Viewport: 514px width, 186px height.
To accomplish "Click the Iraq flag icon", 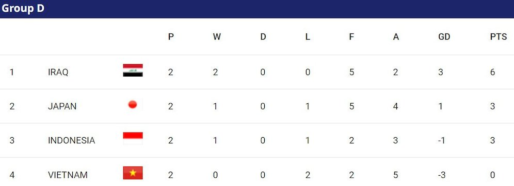I will tap(133, 70).
